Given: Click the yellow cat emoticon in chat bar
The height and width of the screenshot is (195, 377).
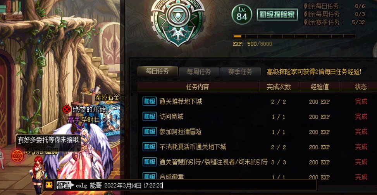Looking at the screenshot, I should pos(49,185).
